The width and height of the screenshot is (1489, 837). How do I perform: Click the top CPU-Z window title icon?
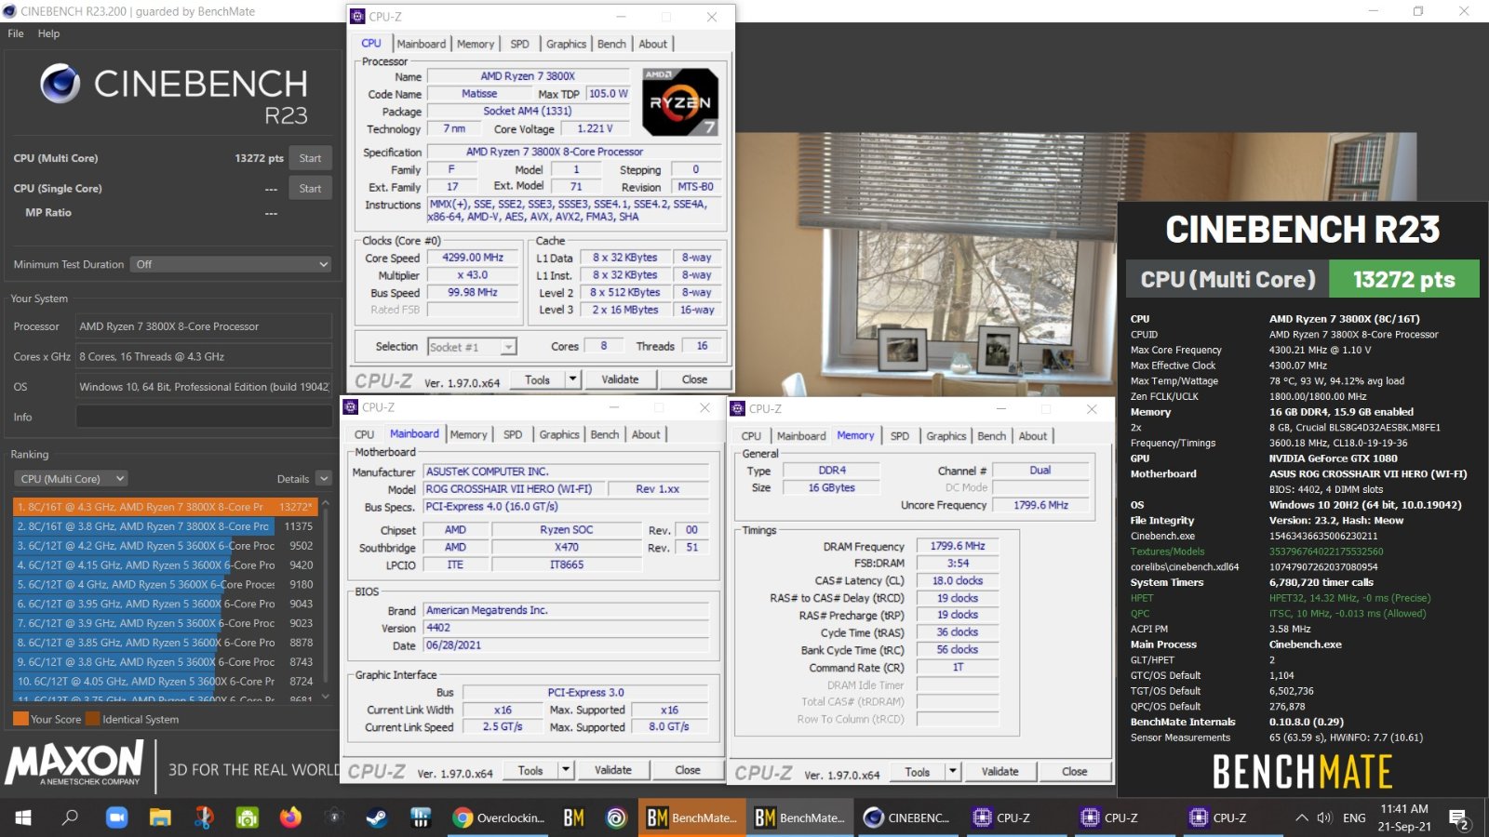point(358,17)
